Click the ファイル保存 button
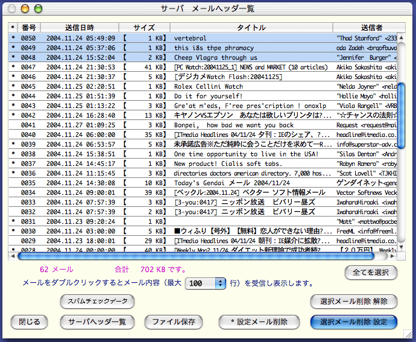The image size is (416, 342). (x=174, y=322)
